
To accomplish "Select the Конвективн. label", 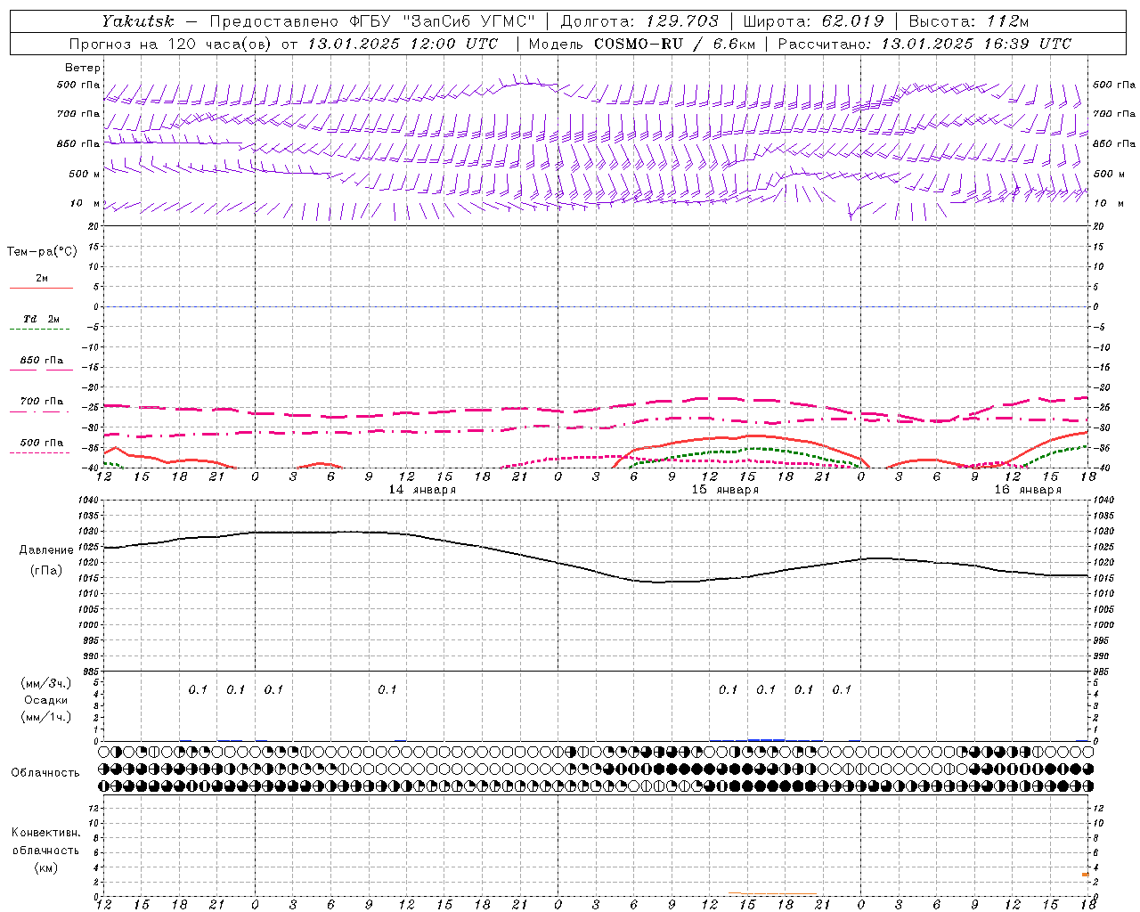I will pos(45,833).
